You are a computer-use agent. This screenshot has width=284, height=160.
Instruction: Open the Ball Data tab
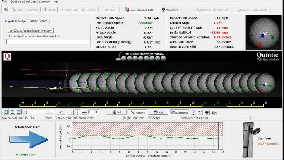tap(31, 2)
